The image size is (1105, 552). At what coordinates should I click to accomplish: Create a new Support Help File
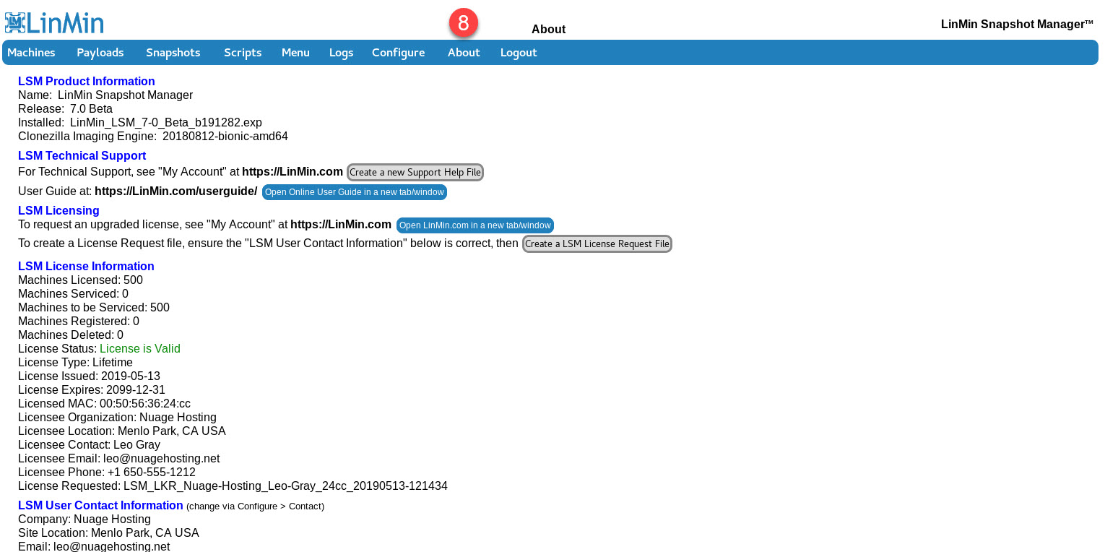coord(415,172)
